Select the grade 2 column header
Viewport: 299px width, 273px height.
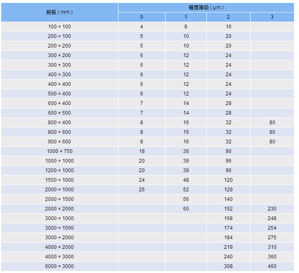[229, 17]
